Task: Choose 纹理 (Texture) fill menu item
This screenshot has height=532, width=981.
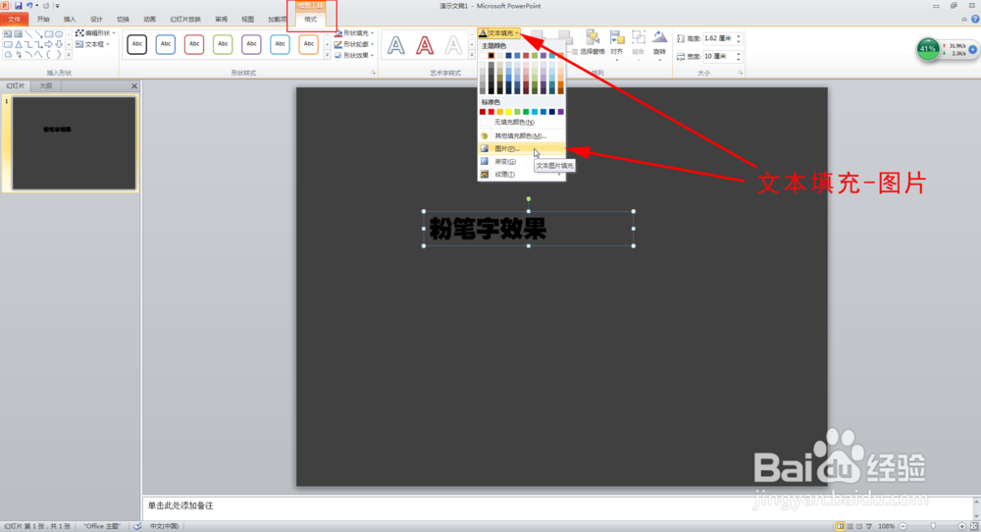Action: tap(522, 175)
